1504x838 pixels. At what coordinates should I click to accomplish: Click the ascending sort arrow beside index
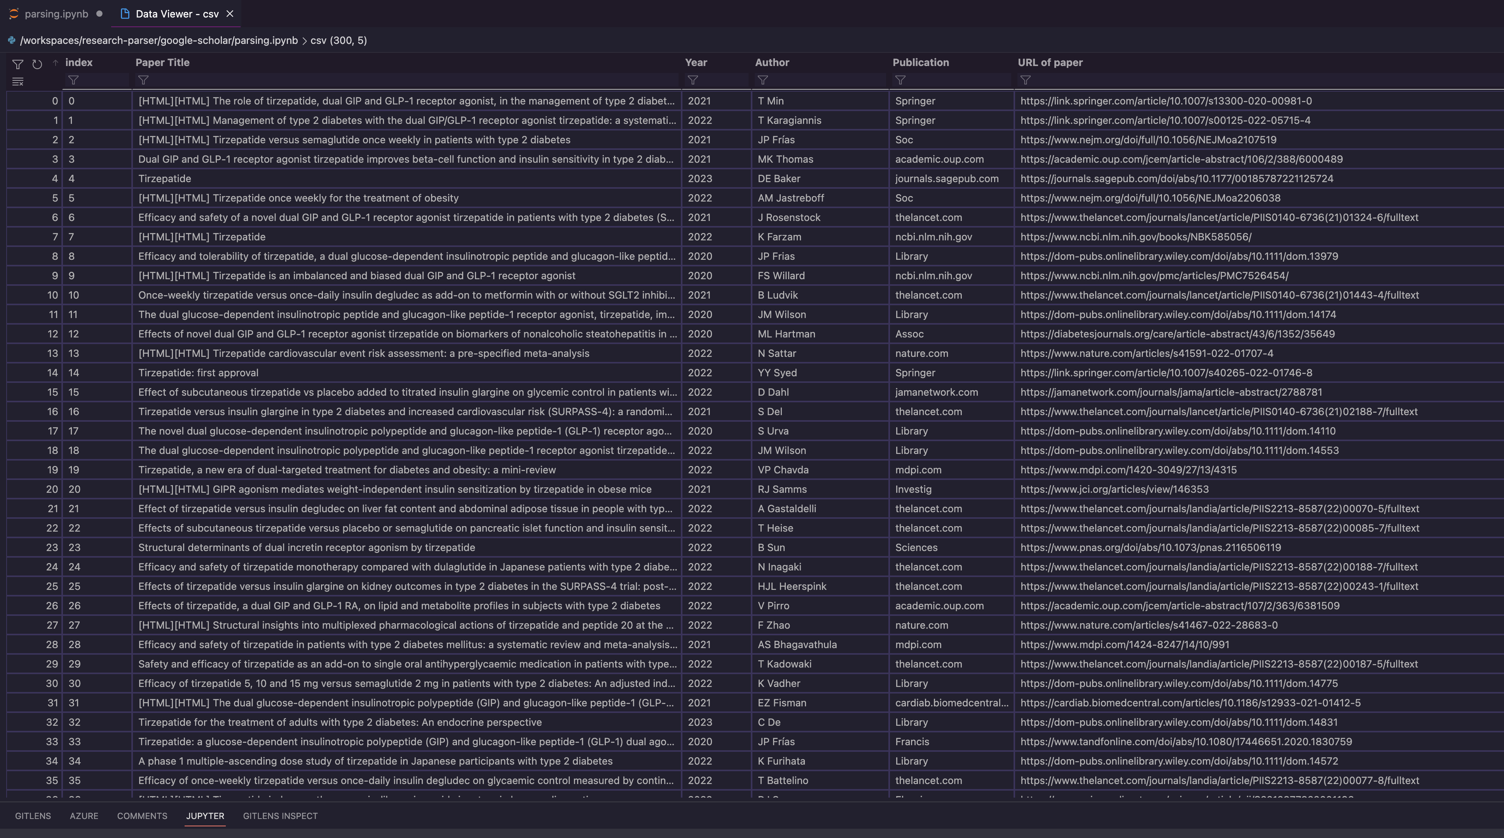pos(56,63)
